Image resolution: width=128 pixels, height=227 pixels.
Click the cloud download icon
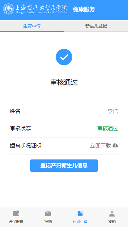(115, 146)
